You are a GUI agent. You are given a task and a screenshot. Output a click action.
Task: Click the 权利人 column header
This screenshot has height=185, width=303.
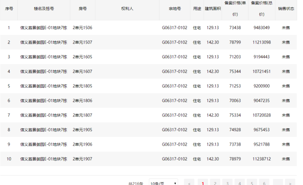point(127,9)
